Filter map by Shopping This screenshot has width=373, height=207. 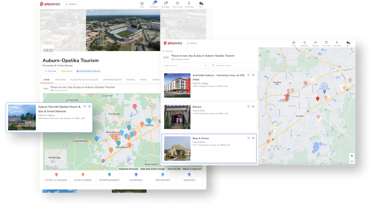pyautogui.click(x=136, y=178)
